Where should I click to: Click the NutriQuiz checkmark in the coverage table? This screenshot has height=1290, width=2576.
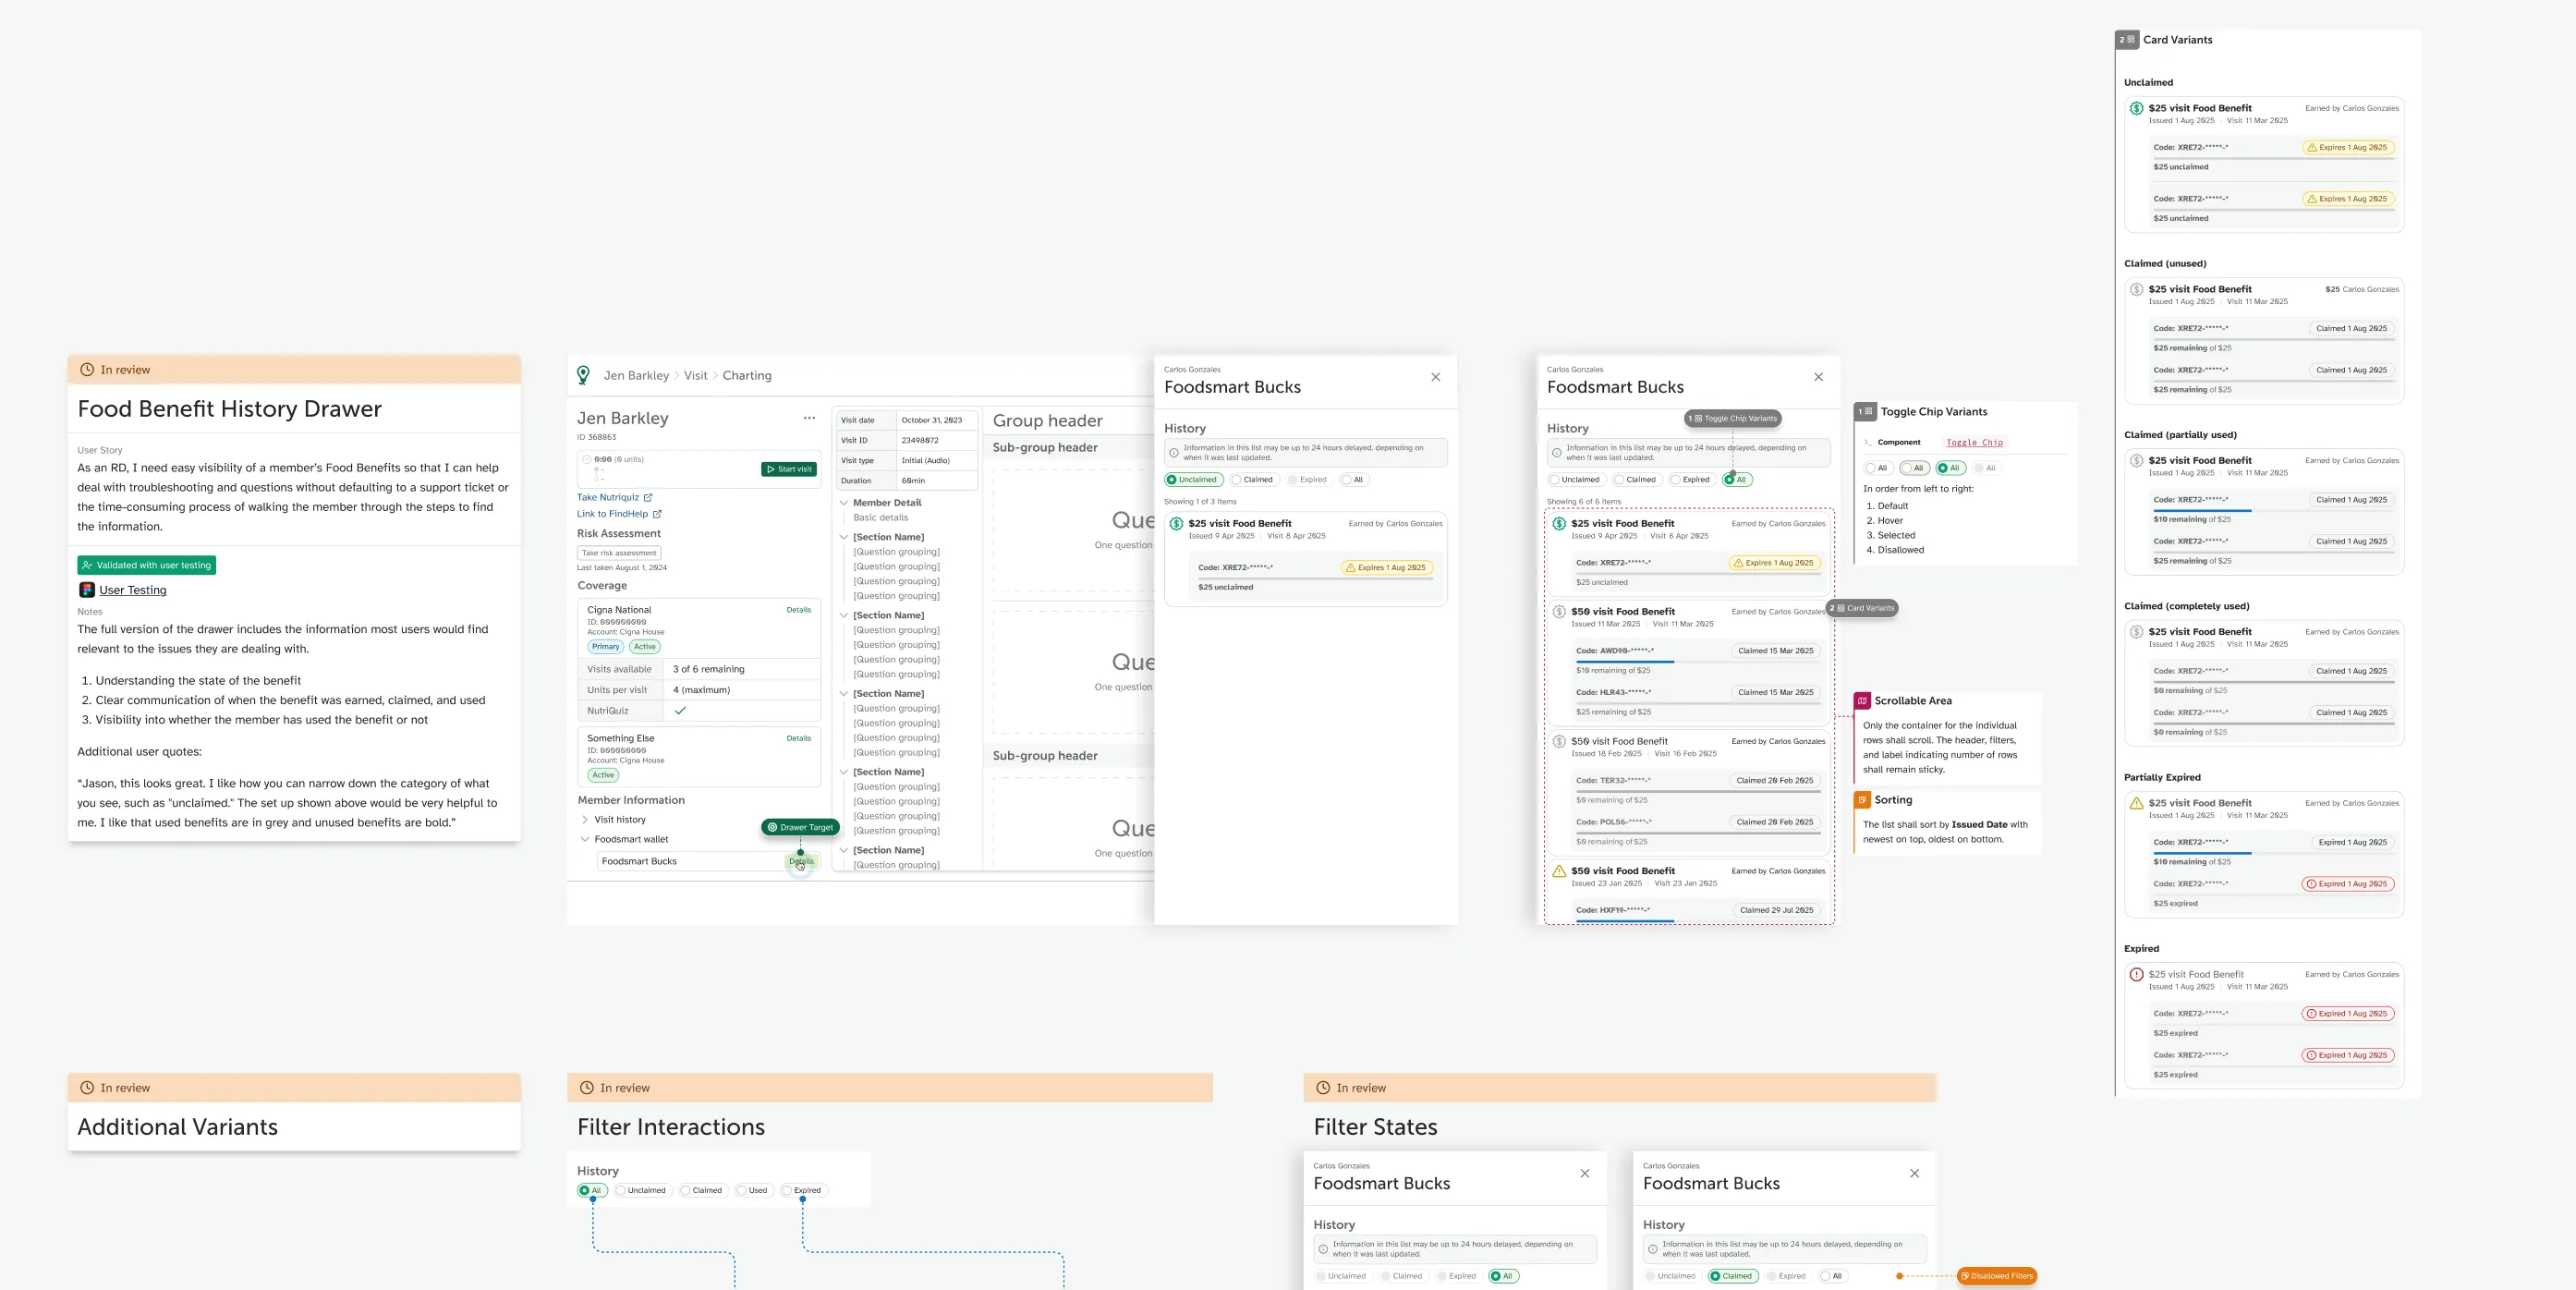(x=681, y=711)
